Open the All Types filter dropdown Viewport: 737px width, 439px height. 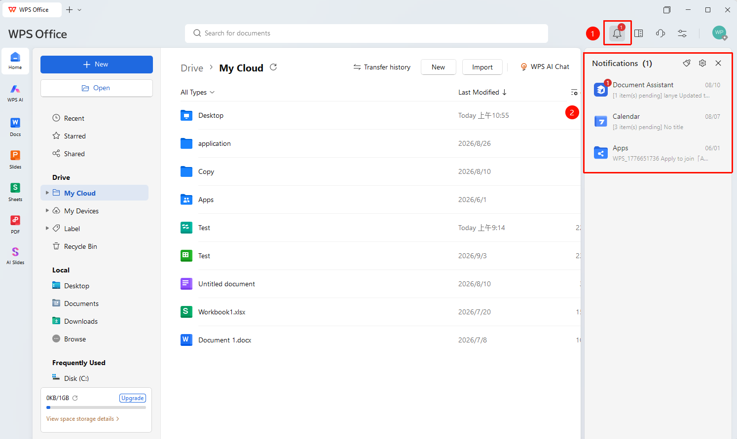coord(198,92)
